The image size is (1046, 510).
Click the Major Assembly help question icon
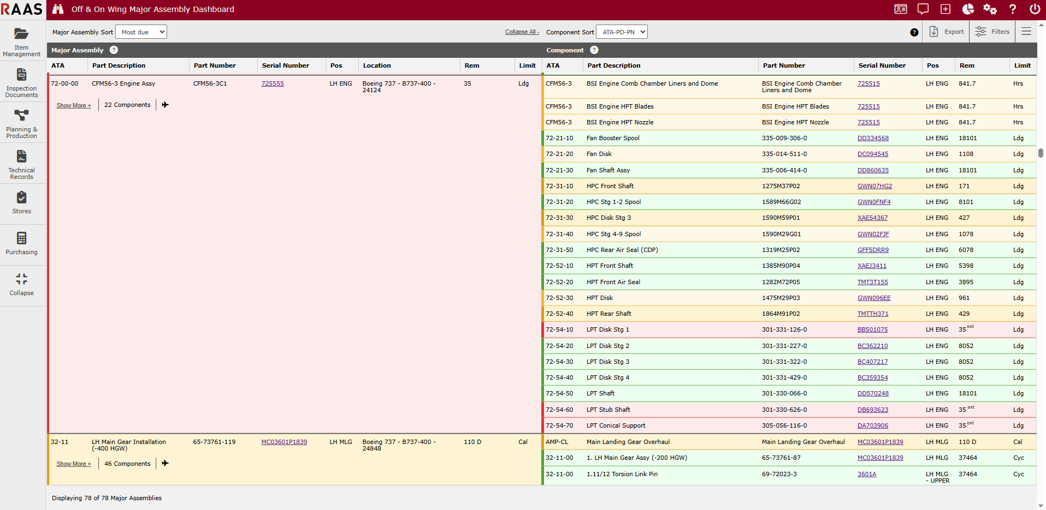point(114,50)
